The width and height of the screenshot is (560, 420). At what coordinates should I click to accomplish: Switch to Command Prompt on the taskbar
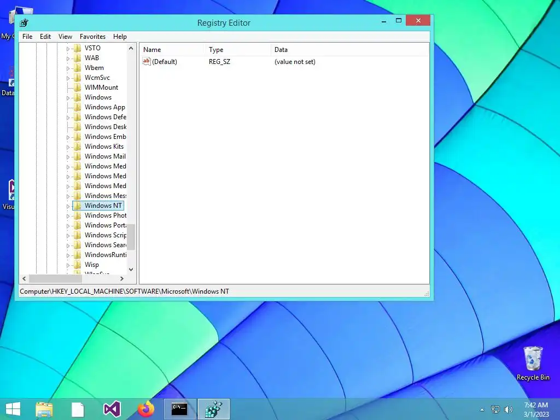point(179,409)
